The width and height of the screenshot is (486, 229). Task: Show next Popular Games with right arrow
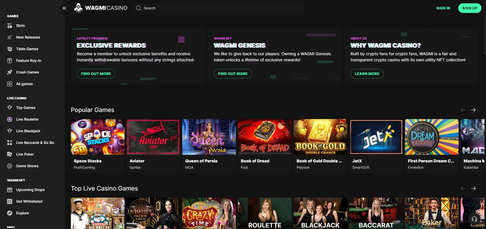coord(473,110)
